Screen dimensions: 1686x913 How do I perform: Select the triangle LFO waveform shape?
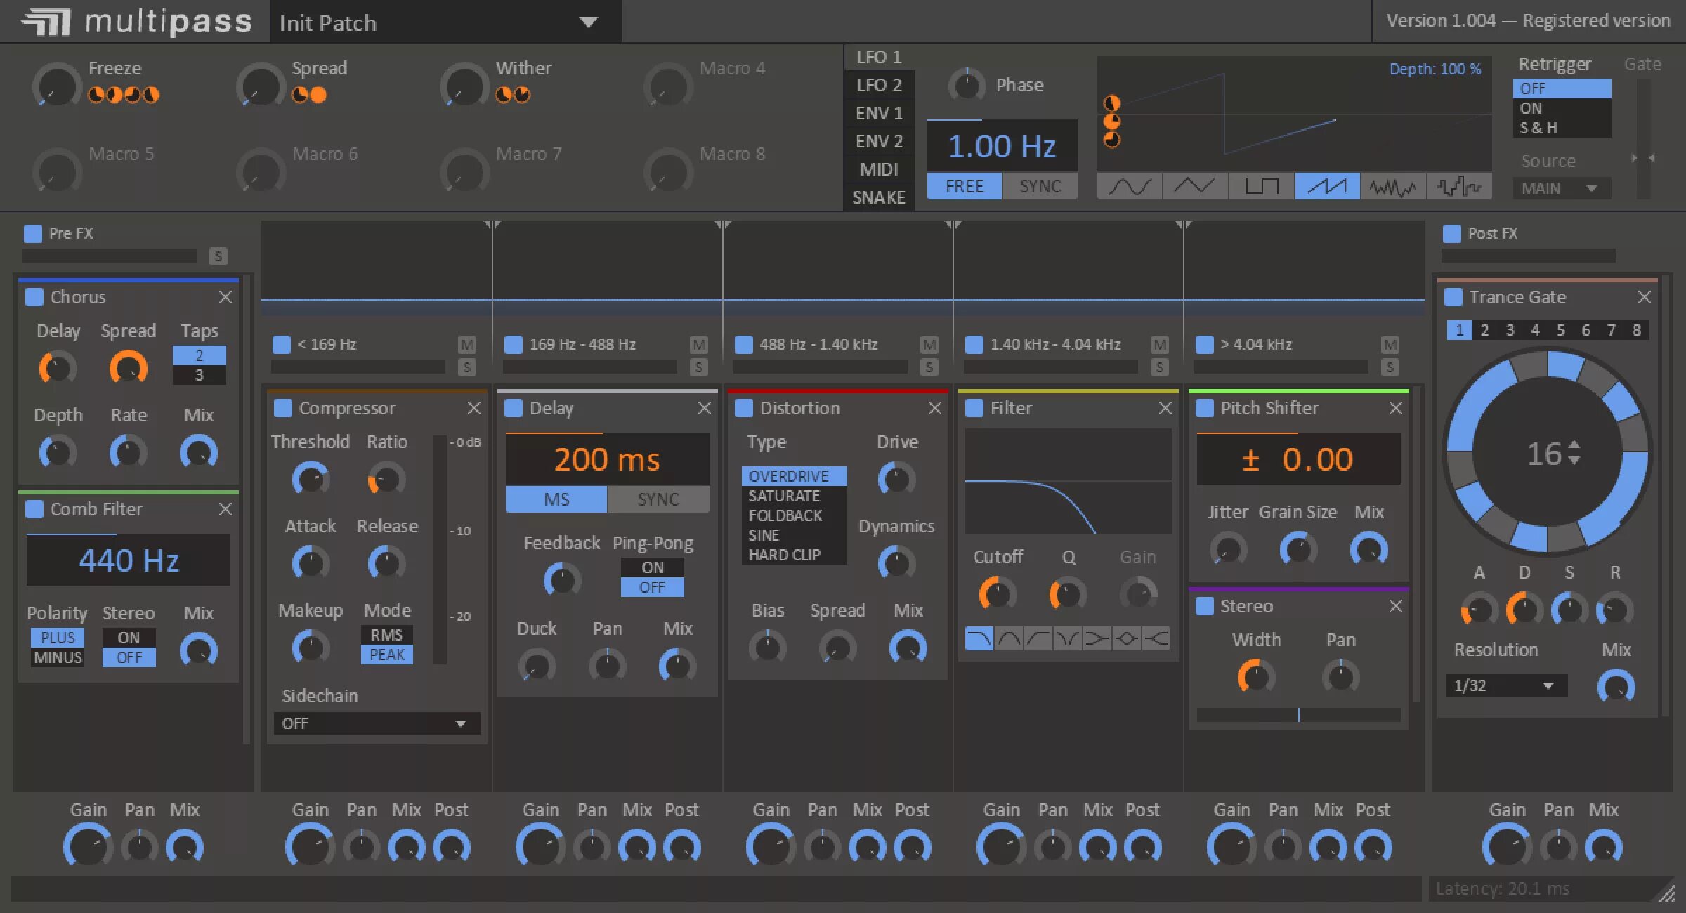(x=1194, y=187)
